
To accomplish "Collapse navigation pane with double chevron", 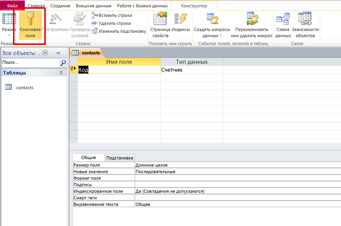I will click(58, 53).
